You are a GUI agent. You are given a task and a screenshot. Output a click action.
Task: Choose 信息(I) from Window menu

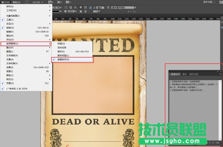(26, 71)
